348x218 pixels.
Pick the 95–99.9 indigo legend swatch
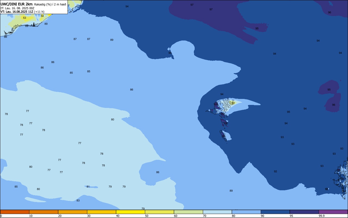304,212
